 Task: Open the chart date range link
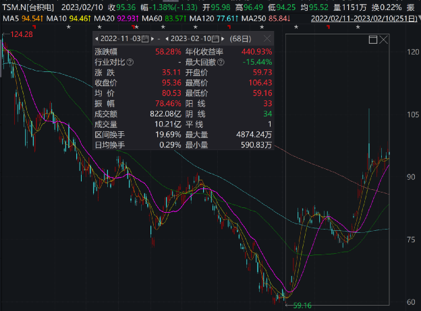[364, 19]
